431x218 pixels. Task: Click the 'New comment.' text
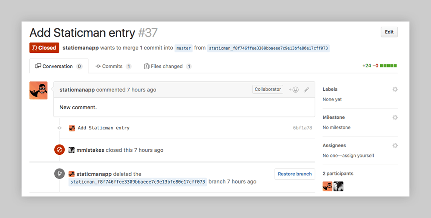point(78,107)
